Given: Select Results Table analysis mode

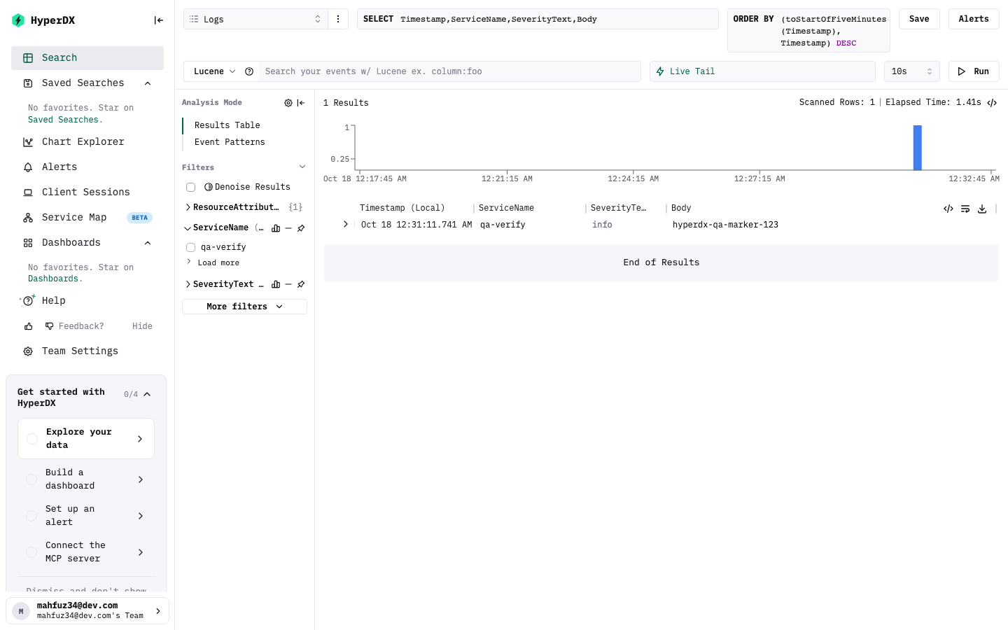Looking at the screenshot, I should pyautogui.click(x=227, y=125).
